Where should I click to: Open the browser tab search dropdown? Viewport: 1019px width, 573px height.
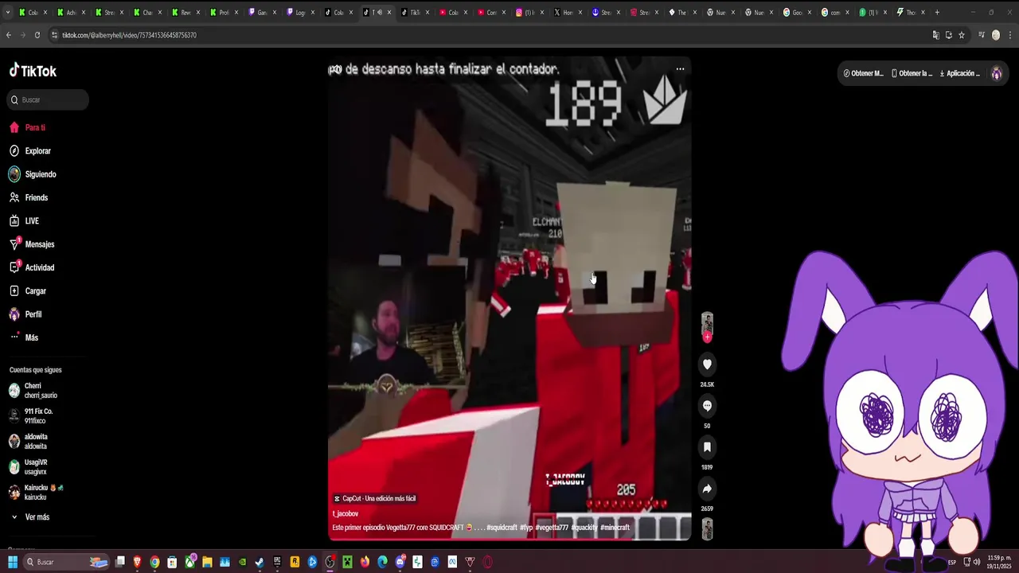pos(8,12)
